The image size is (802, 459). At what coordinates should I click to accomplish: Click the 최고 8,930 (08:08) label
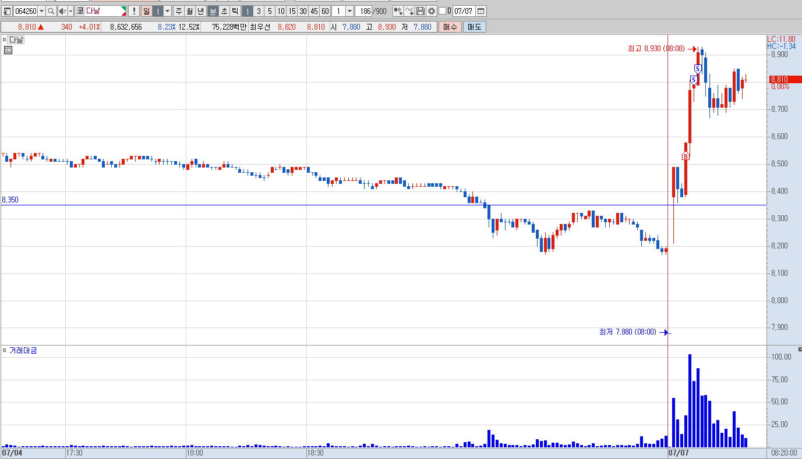656,49
